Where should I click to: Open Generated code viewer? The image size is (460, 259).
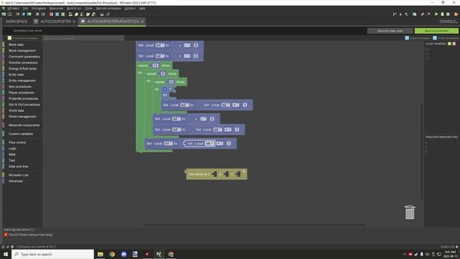pos(27,30)
